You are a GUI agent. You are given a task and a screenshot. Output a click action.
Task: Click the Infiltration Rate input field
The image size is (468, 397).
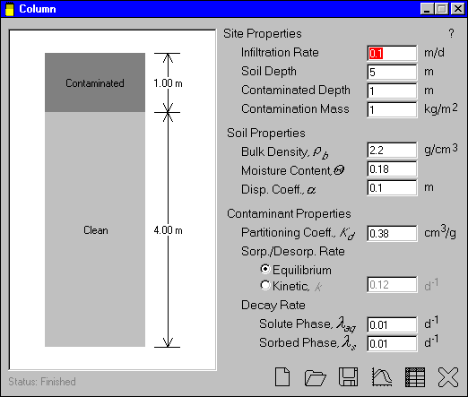(392, 53)
